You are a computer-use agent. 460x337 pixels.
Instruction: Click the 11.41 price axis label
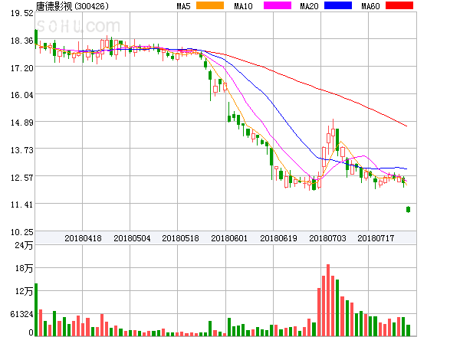pyautogui.click(x=22, y=204)
